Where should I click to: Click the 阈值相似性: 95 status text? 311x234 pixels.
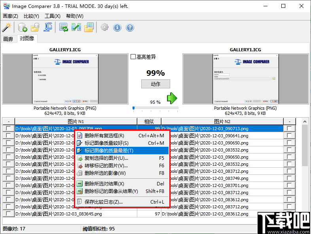click(x=99, y=229)
